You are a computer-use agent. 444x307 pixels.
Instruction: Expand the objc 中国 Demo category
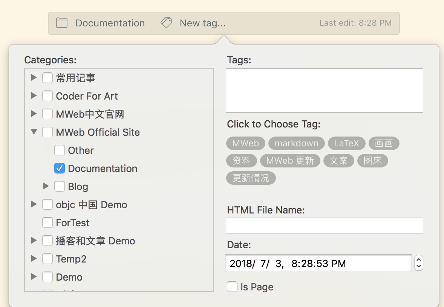pyautogui.click(x=34, y=204)
